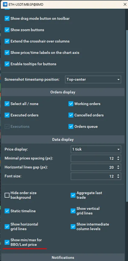Viewport: 128px width, 261px height.
Task: Click the settings panel vertical scrollbar
Action: tap(127, 117)
